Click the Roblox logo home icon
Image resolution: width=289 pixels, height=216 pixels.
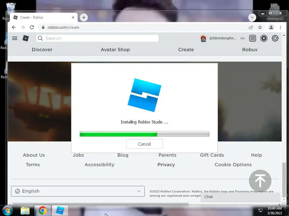point(26,38)
